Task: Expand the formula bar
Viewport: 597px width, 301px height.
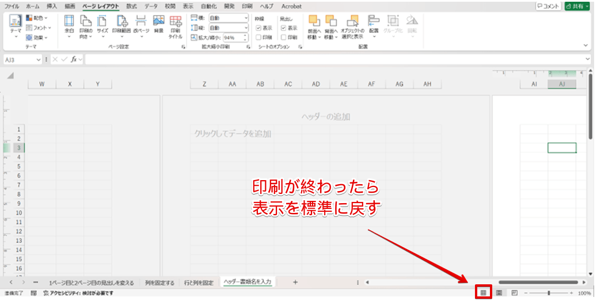Action: [588, 59]
